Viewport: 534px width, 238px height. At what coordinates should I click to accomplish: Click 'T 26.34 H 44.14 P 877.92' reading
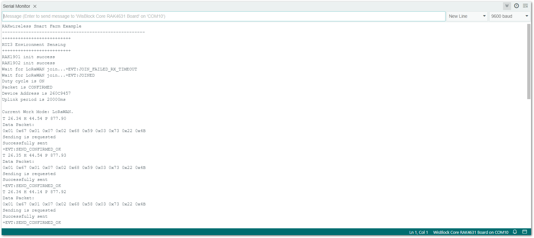click(34, 192)
